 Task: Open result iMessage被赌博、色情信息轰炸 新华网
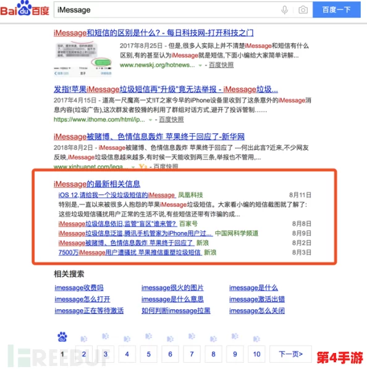coord(149,137)
